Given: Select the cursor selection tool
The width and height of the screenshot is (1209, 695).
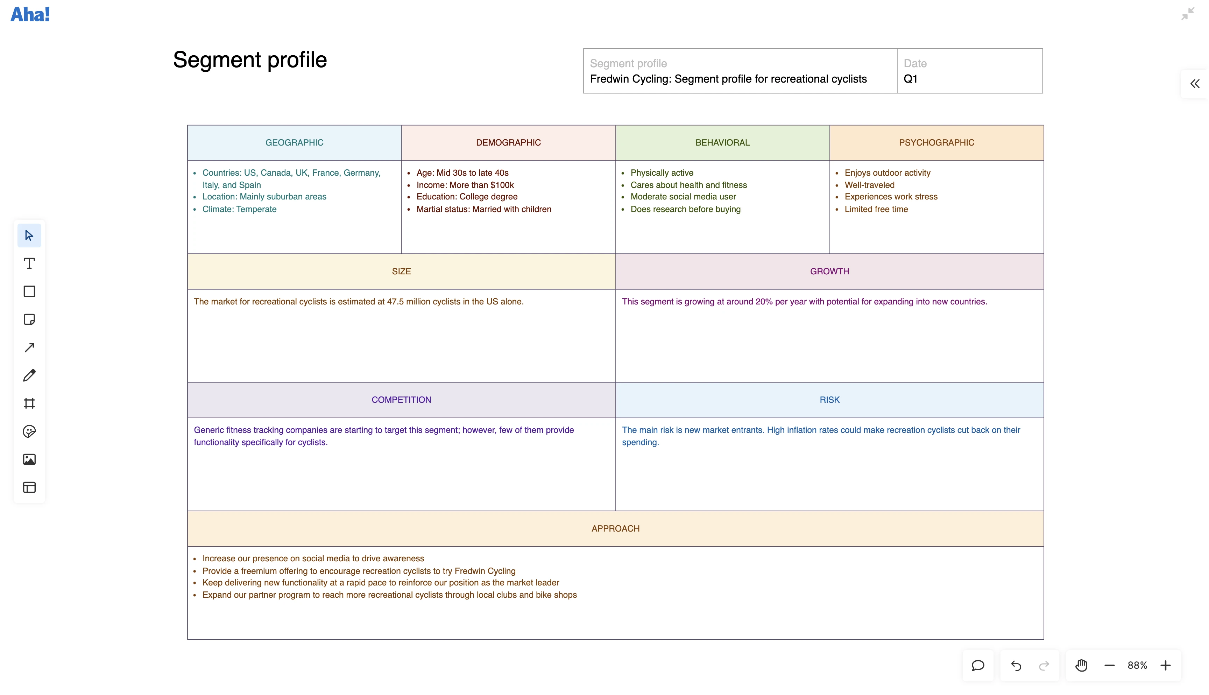Looking at the screenshot, I should [x=29, y=235].
